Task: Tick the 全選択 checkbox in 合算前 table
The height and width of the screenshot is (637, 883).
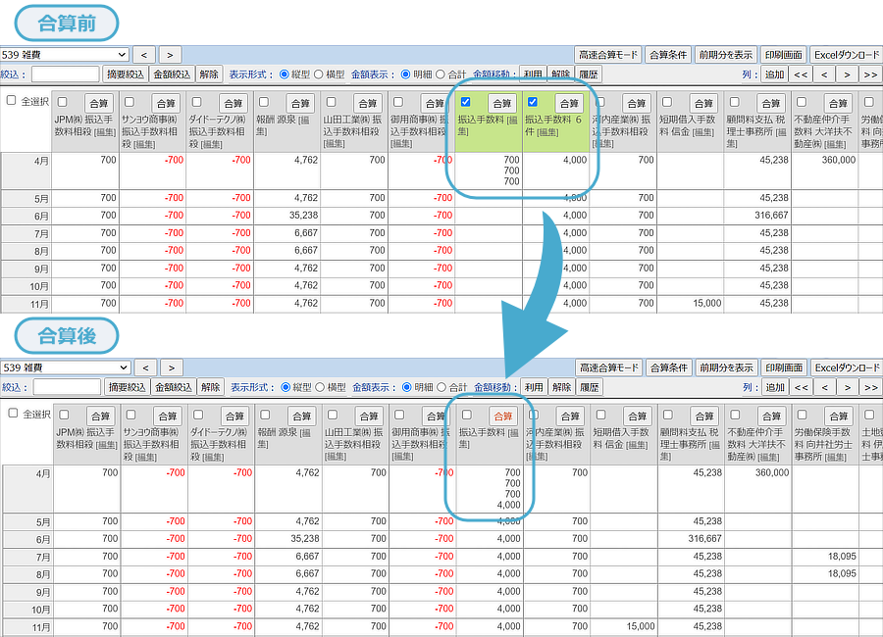Action: (x=12, y=101)
